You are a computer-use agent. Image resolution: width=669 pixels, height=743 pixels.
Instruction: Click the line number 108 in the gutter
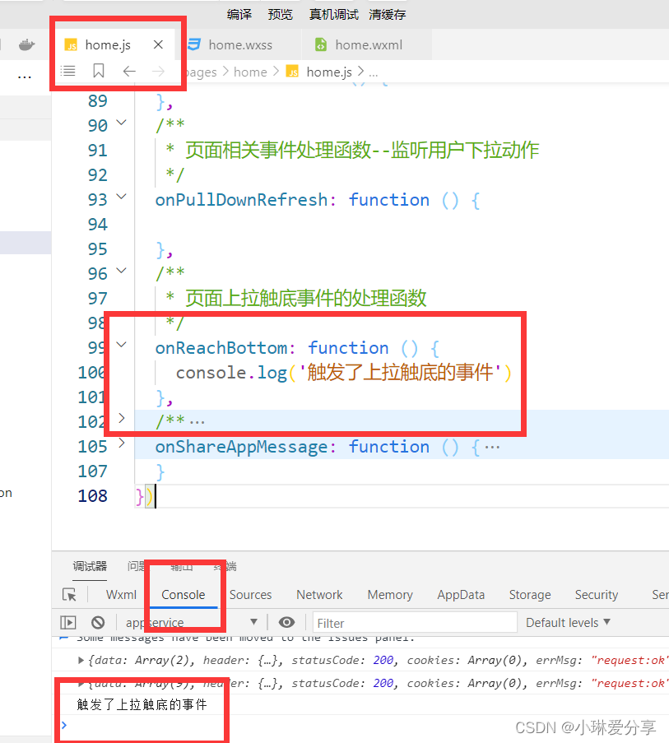[92, 495]
